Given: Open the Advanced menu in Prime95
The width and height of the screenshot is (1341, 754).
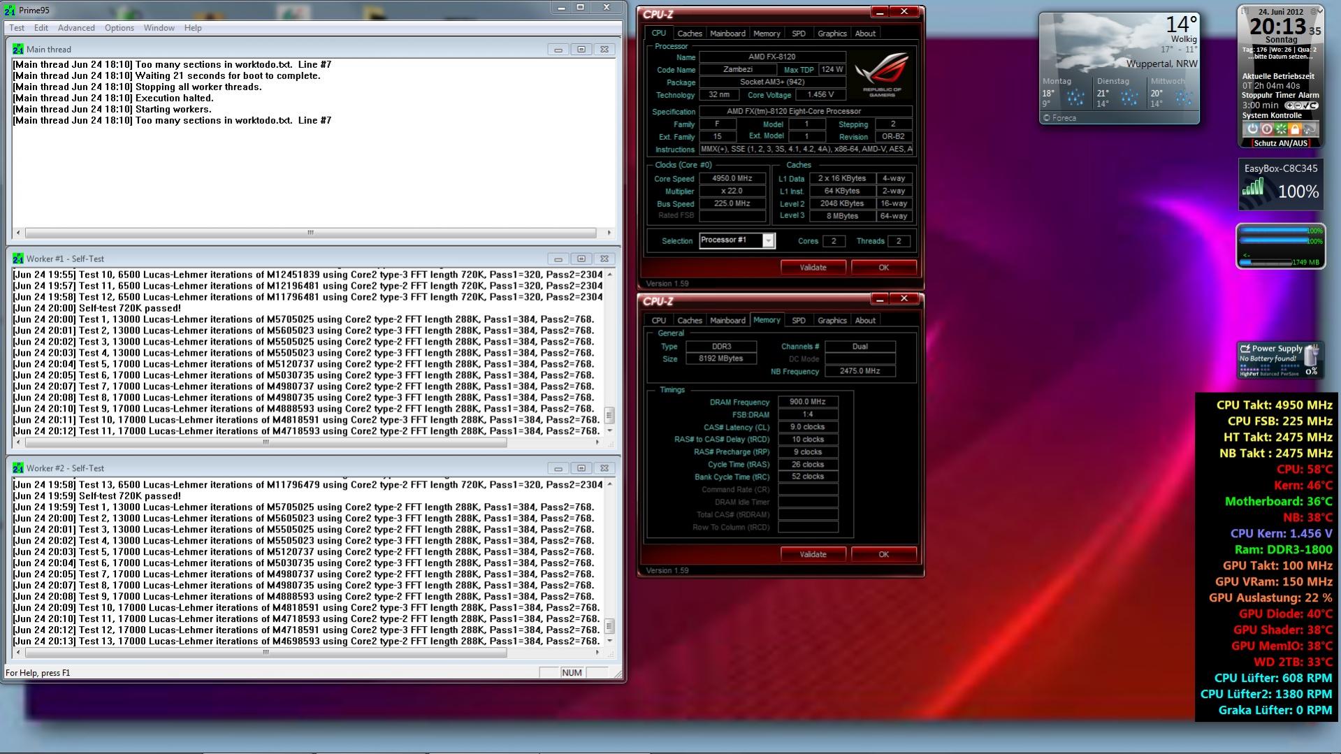Looking at the screenshot, I should click(x=76, y=28).
